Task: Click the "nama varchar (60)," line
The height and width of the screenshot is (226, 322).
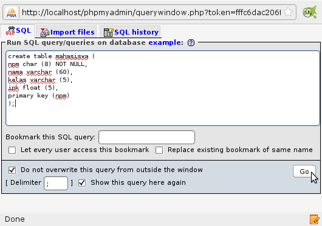Action: click(x=40, y=72)
